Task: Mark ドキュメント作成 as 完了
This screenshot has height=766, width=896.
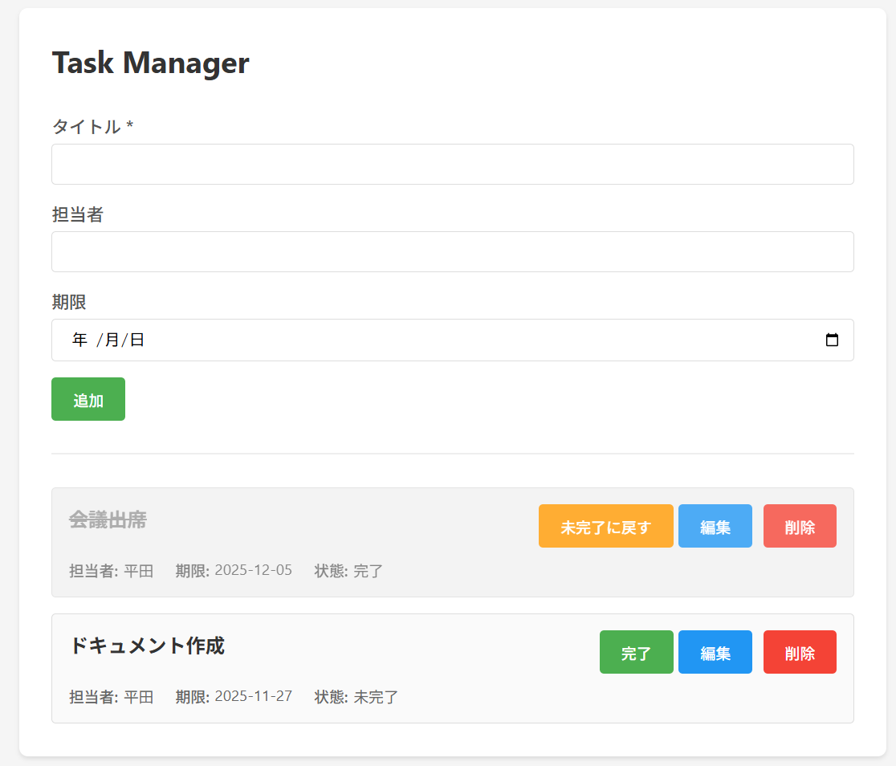Action: click(x=636, y=653)
